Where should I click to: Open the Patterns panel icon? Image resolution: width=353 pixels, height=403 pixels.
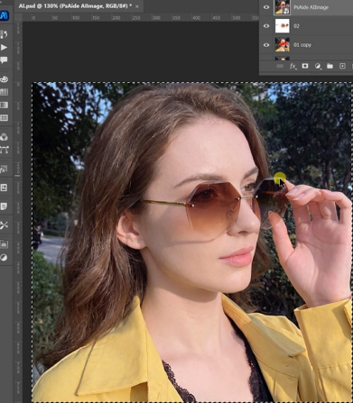click(x=4, y=118)
